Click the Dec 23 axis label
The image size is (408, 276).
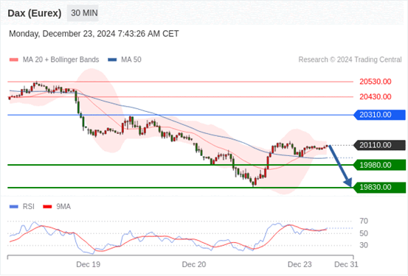(300, 264)
